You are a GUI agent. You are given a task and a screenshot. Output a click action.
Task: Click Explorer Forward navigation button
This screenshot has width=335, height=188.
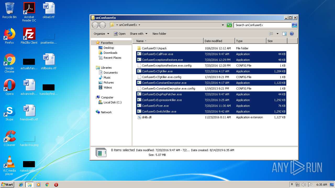click(x=103, y=25)
